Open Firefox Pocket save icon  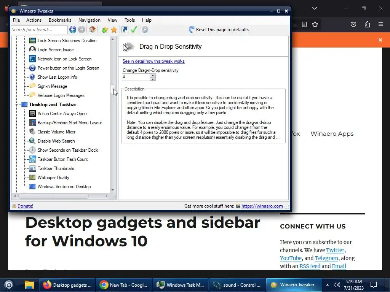[353, 24]
